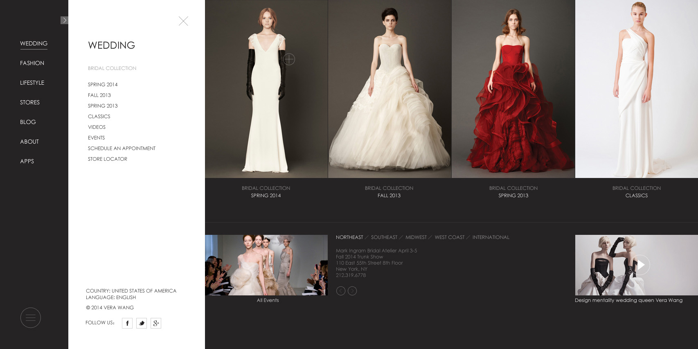Open VIDEOS in the Wedding submenu
Image resolution: width=698 pixels, height=349 pixels.
(x=97, y=127)
